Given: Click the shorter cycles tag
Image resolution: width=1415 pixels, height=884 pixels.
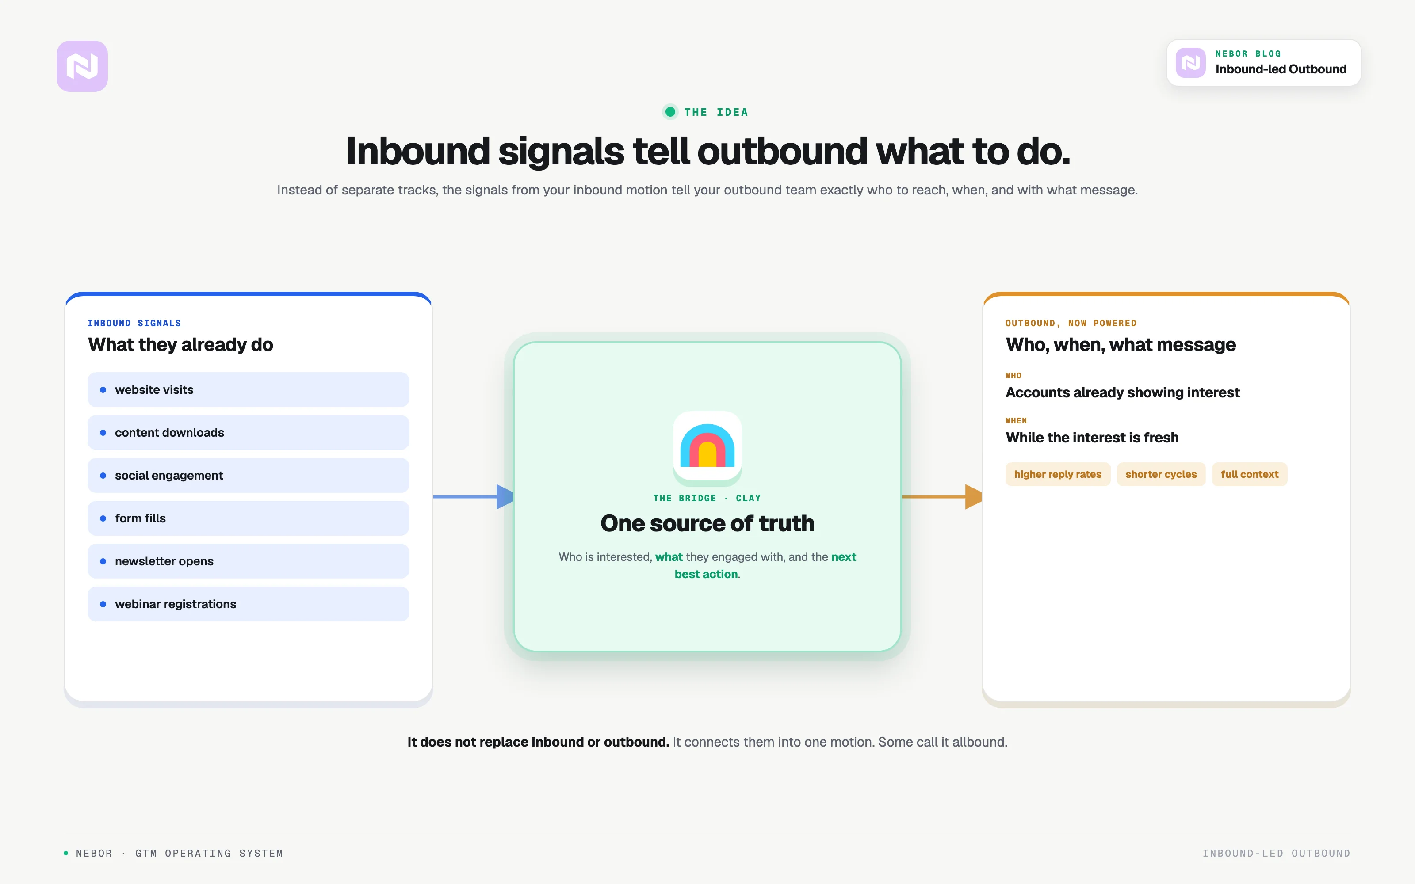Looking at the screenshot, I should click(x=1161, y=474).
